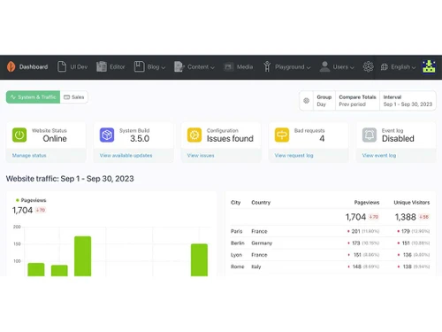Click the green Website Status power icon
The width and height of the screenshot is (442, 332).
coord(19,135)
